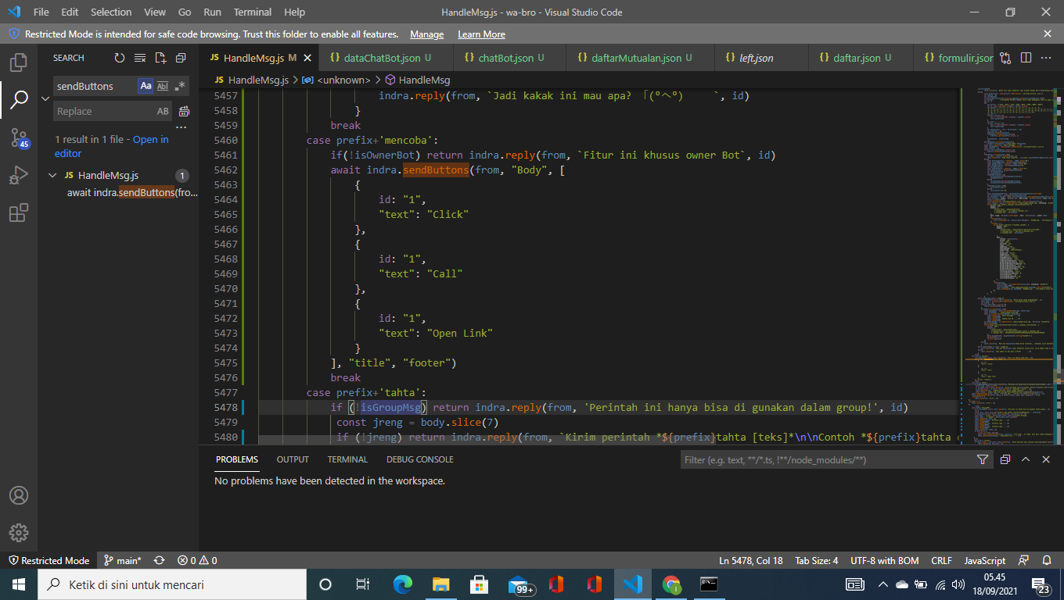Open a new Search Editor
Viewport: 1064px width, 600px height.
[x=160, y=57]
